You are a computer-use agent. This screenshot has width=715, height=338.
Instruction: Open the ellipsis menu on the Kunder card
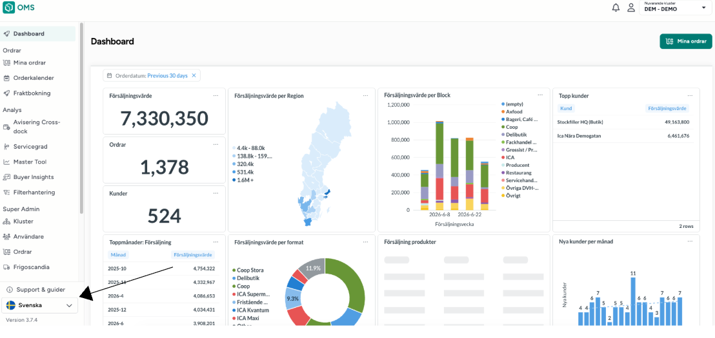tap(216, 193)
